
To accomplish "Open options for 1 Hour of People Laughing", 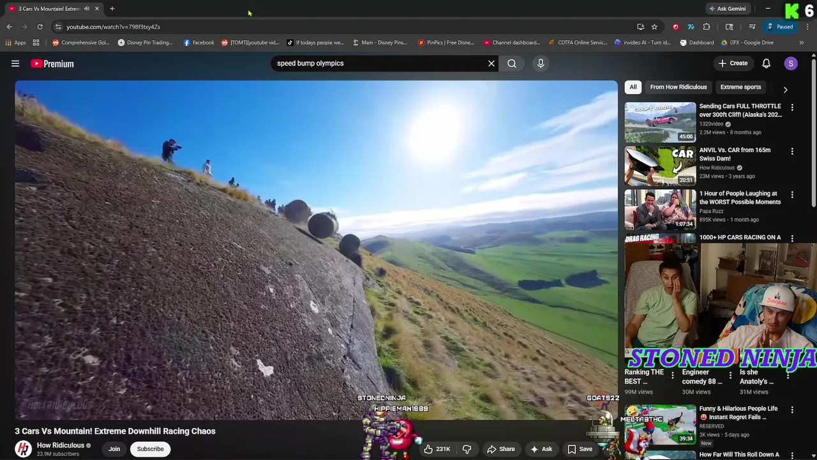I will click(x=792, y=195).
